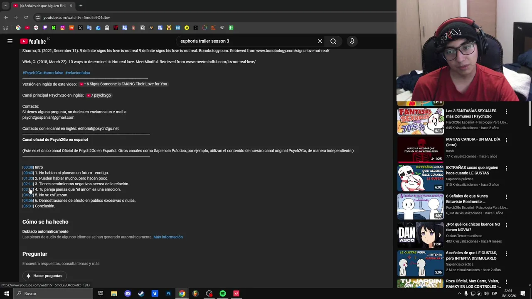532x299 pixels.
Task: Jump to the 00:00 Intro timestamp
Action: 28,167
